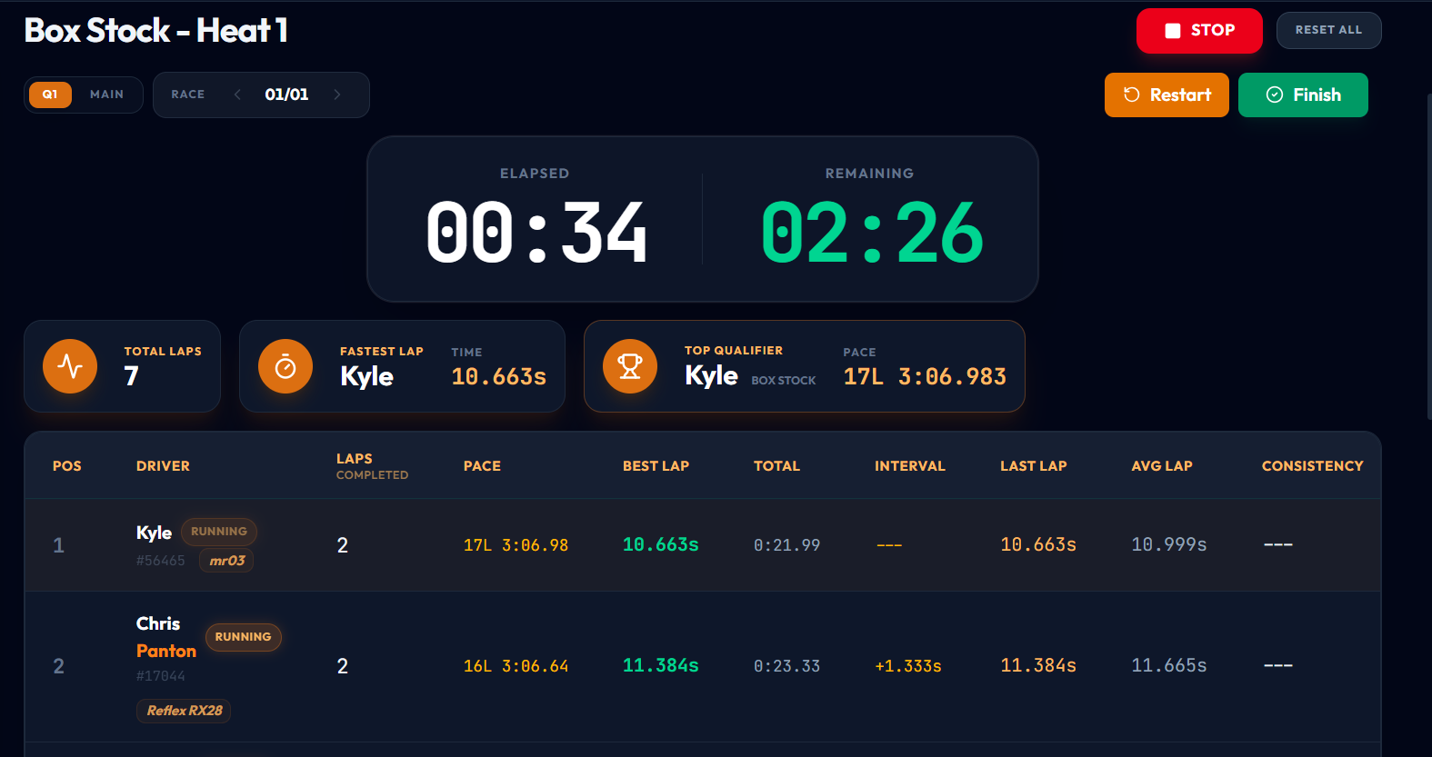
Task: Click the interval +1.333s
Action: point(907,666)
